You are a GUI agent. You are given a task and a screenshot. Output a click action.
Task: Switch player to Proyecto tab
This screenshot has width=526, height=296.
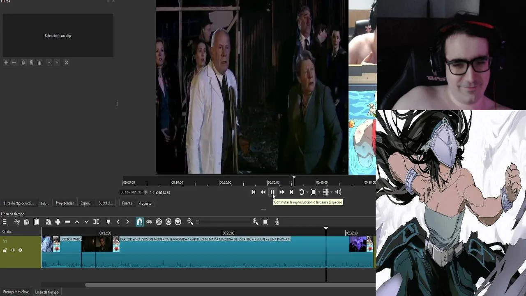[x=145, y=203]
